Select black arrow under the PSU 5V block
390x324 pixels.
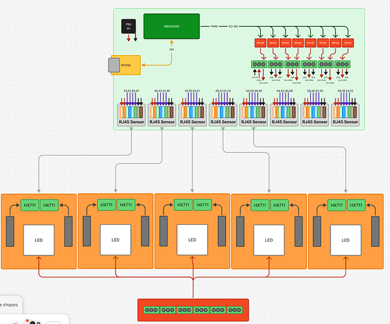136,38
